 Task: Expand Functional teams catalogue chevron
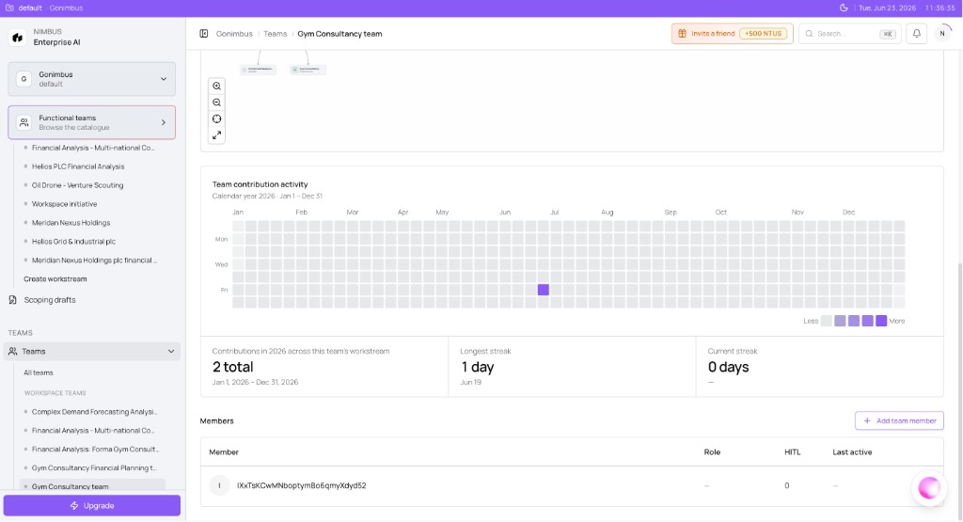click(164, 122)
